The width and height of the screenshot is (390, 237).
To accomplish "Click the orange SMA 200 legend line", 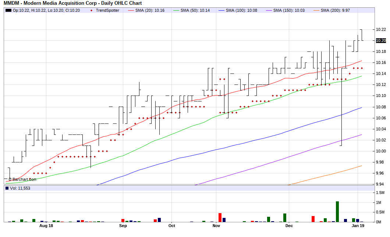I will click(316, 10).
